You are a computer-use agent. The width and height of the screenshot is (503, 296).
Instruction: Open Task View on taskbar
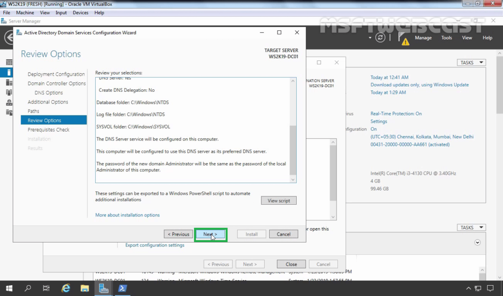pos(46,288)
